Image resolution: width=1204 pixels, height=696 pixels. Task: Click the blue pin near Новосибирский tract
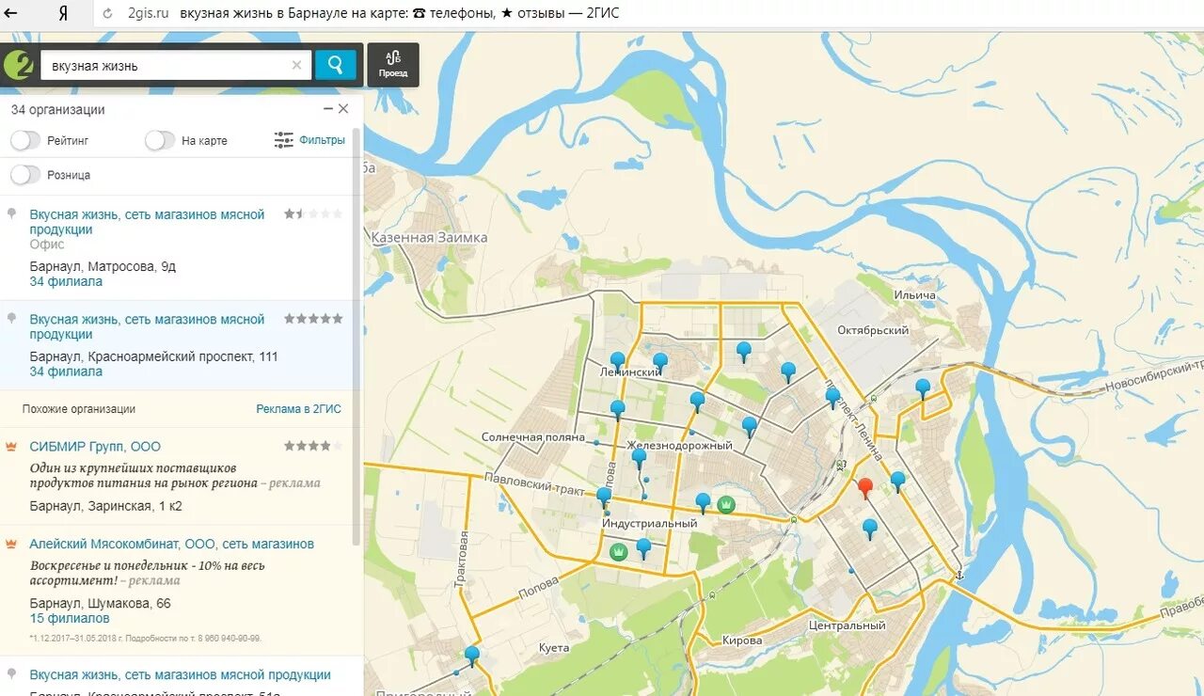tap(923, 388)
